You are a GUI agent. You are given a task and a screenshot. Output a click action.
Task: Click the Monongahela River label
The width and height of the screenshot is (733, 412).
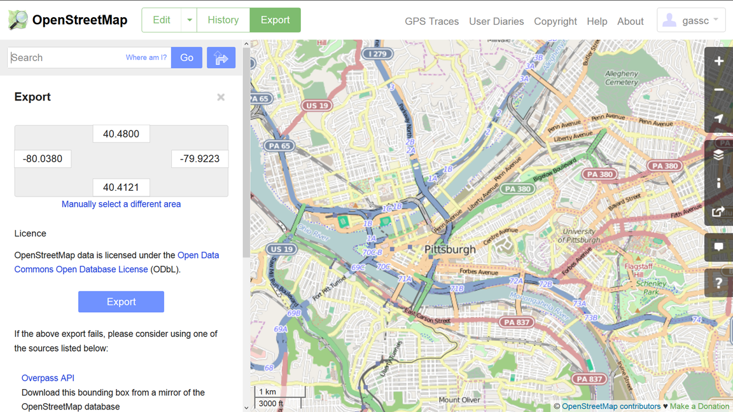tap(539, 306)
